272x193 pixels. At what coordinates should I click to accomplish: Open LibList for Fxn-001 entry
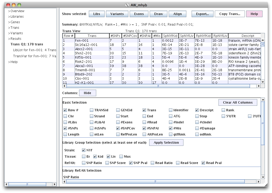point(35,50)
